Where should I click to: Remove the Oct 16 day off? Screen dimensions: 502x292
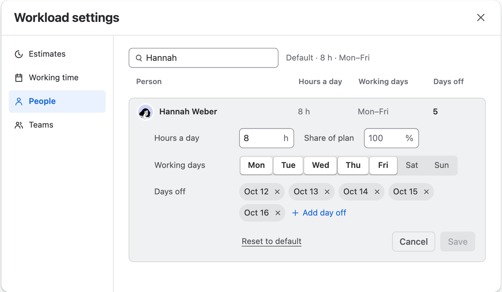point(277,213)
